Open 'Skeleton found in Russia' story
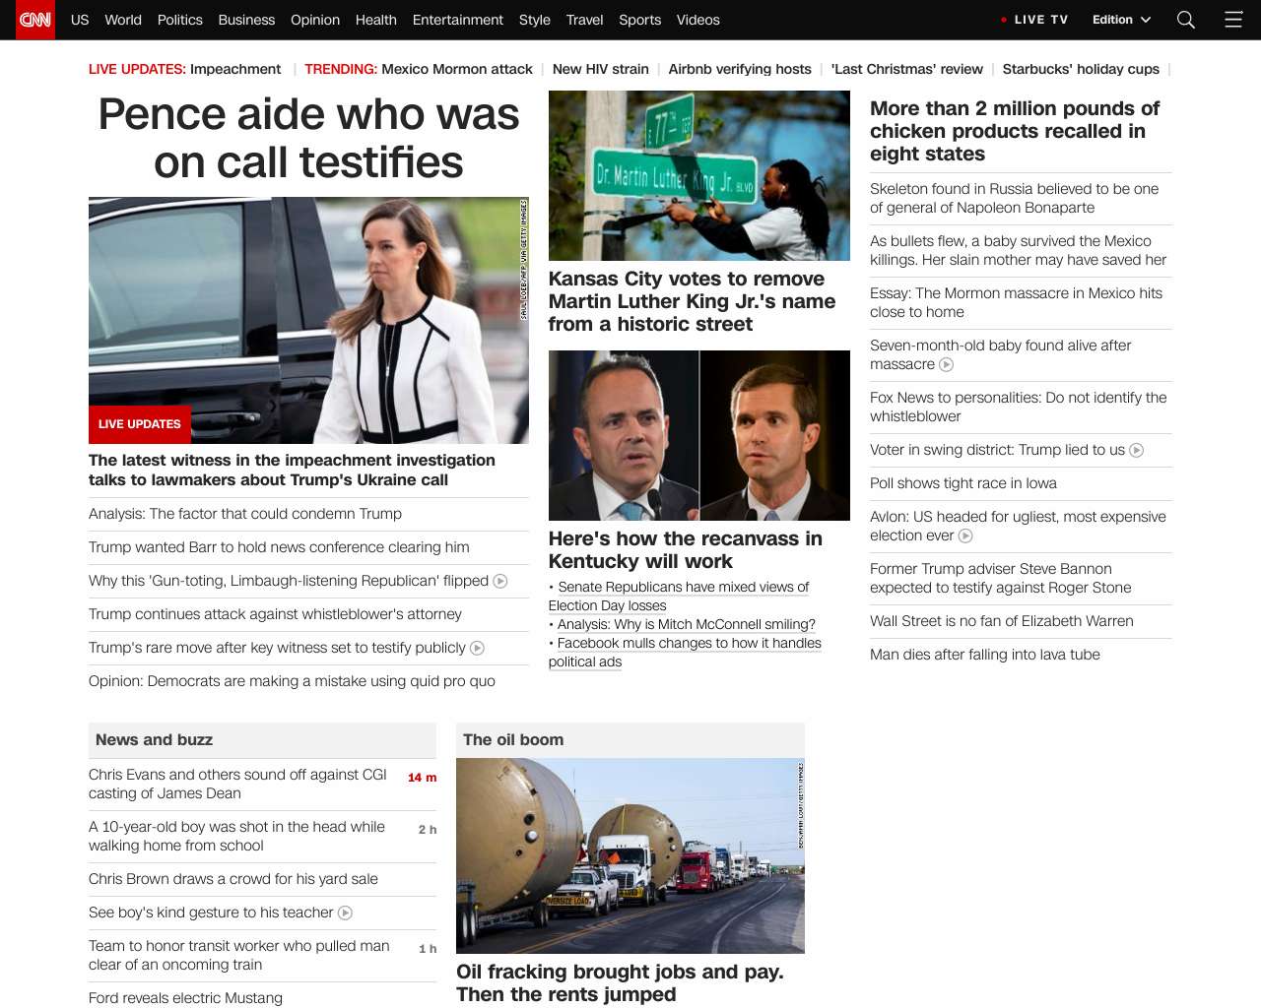 1014,198
